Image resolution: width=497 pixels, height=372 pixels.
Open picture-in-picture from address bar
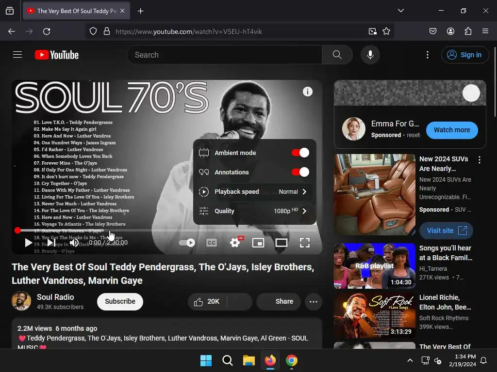[x=372, y=31]
